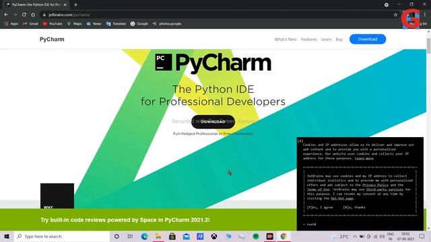
Task: View site info via the lock icon
Action: (x=44, y=15)
